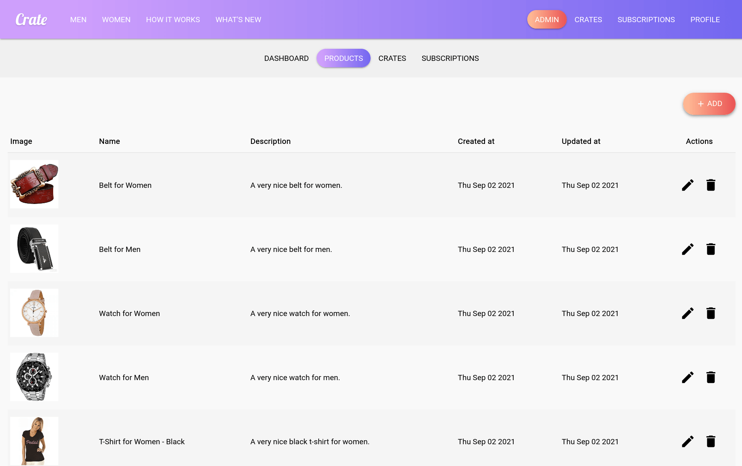Select the 'Watch for Women' name cell
Viewport: 742px width, 466px height.
click(x=129, y=314)
